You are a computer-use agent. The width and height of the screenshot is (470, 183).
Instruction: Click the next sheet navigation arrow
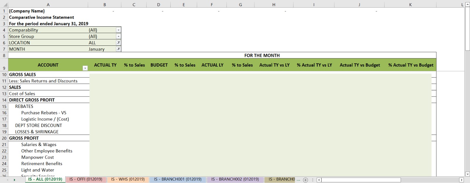14,180
